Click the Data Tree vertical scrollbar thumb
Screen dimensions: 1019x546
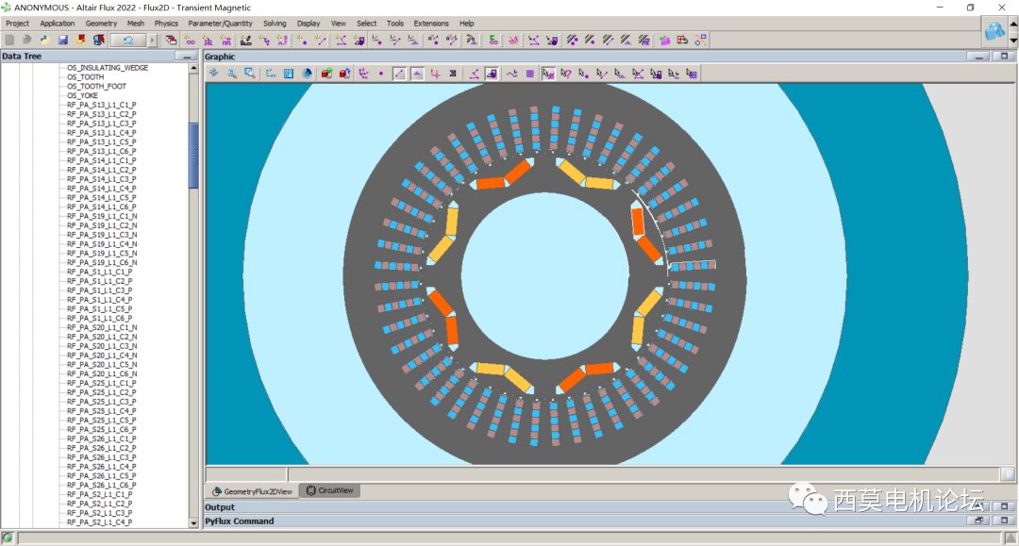tap(194, 156)
